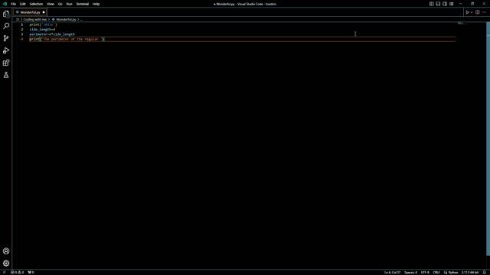Open the Customize Layout icon
The height and width of the screenshot is (275, 490).
452,4
